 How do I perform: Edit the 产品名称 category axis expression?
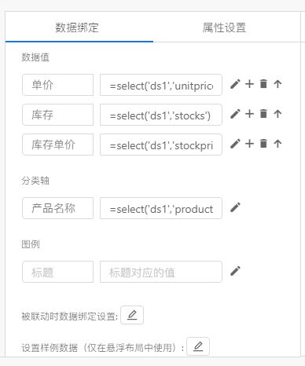tap(235, 207)
